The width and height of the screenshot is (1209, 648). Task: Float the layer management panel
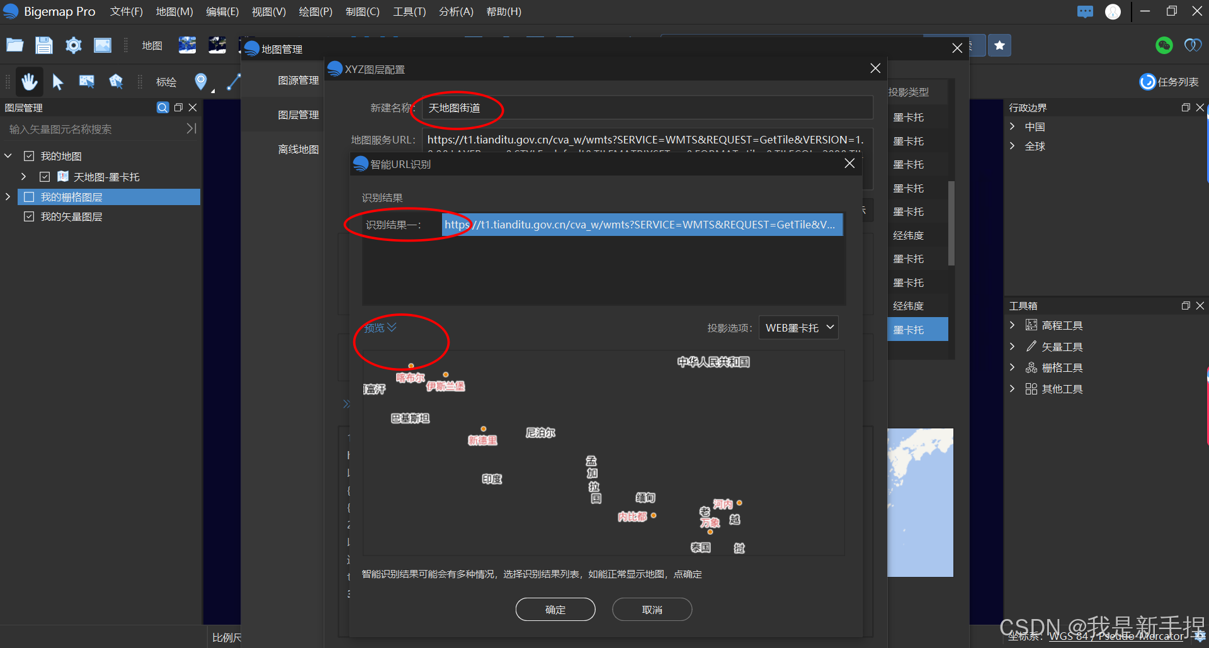point(178,108)
